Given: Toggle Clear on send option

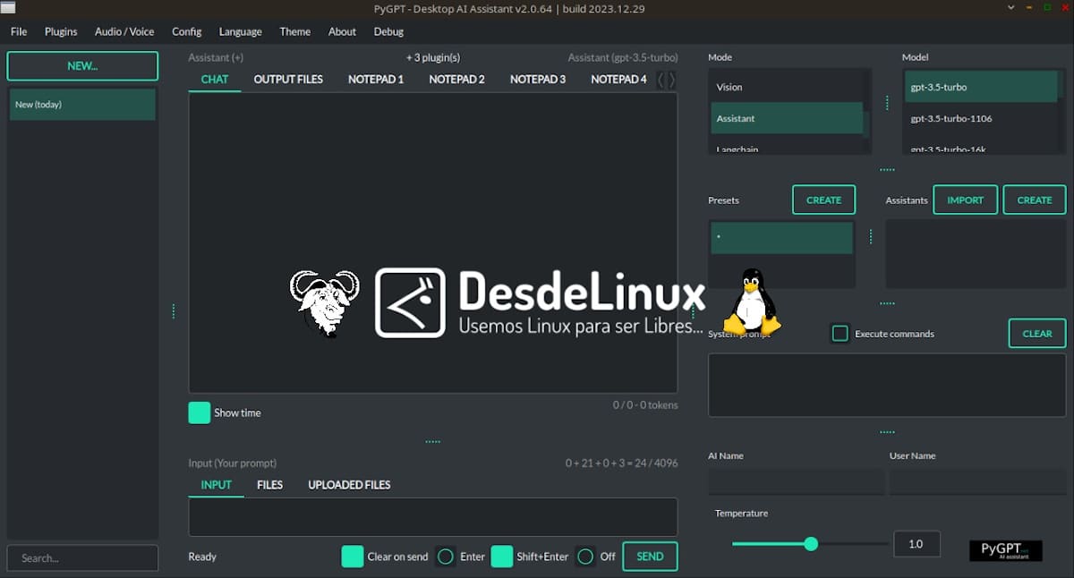Looking at the screenshot, I should [353, 557].
